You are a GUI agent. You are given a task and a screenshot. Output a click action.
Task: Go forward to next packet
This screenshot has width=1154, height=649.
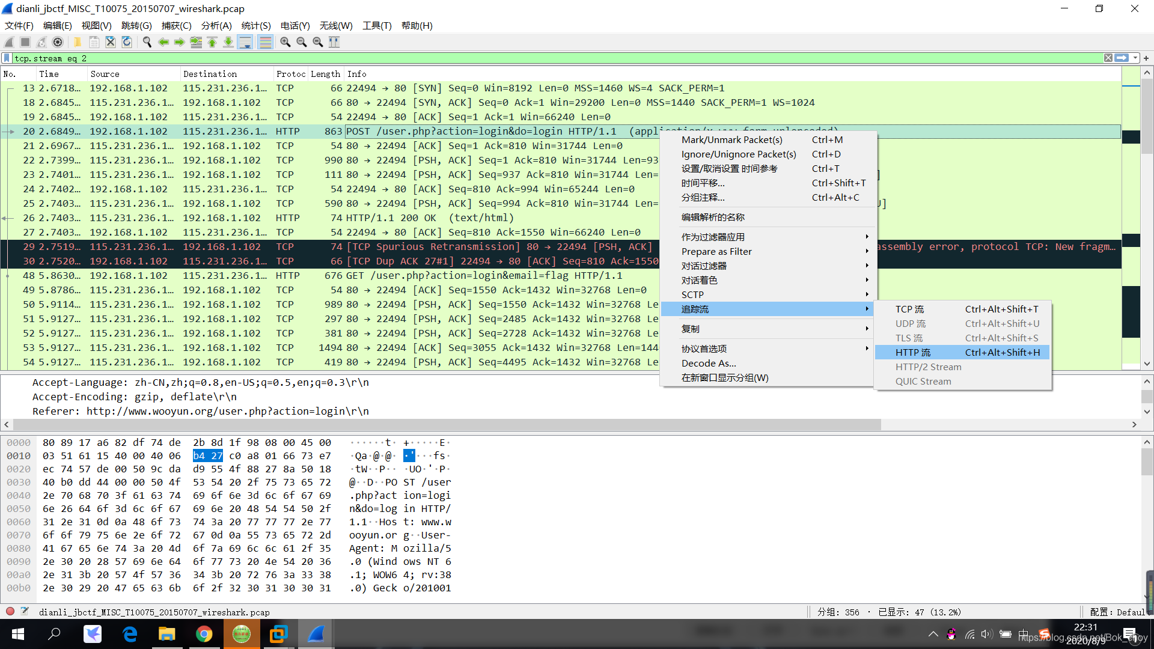179,42
